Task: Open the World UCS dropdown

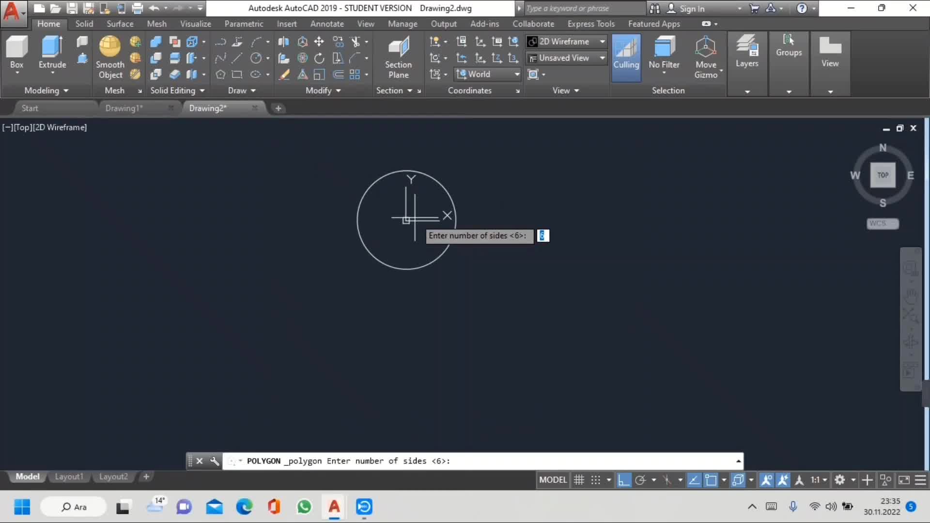Action: click(x=488, y=74)
